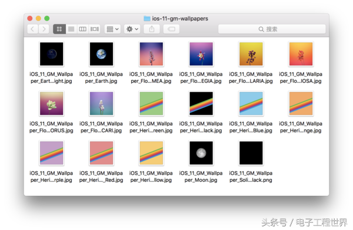Open the gear action menu
Viewport: 353px width, 230px height.
(132, 29)
